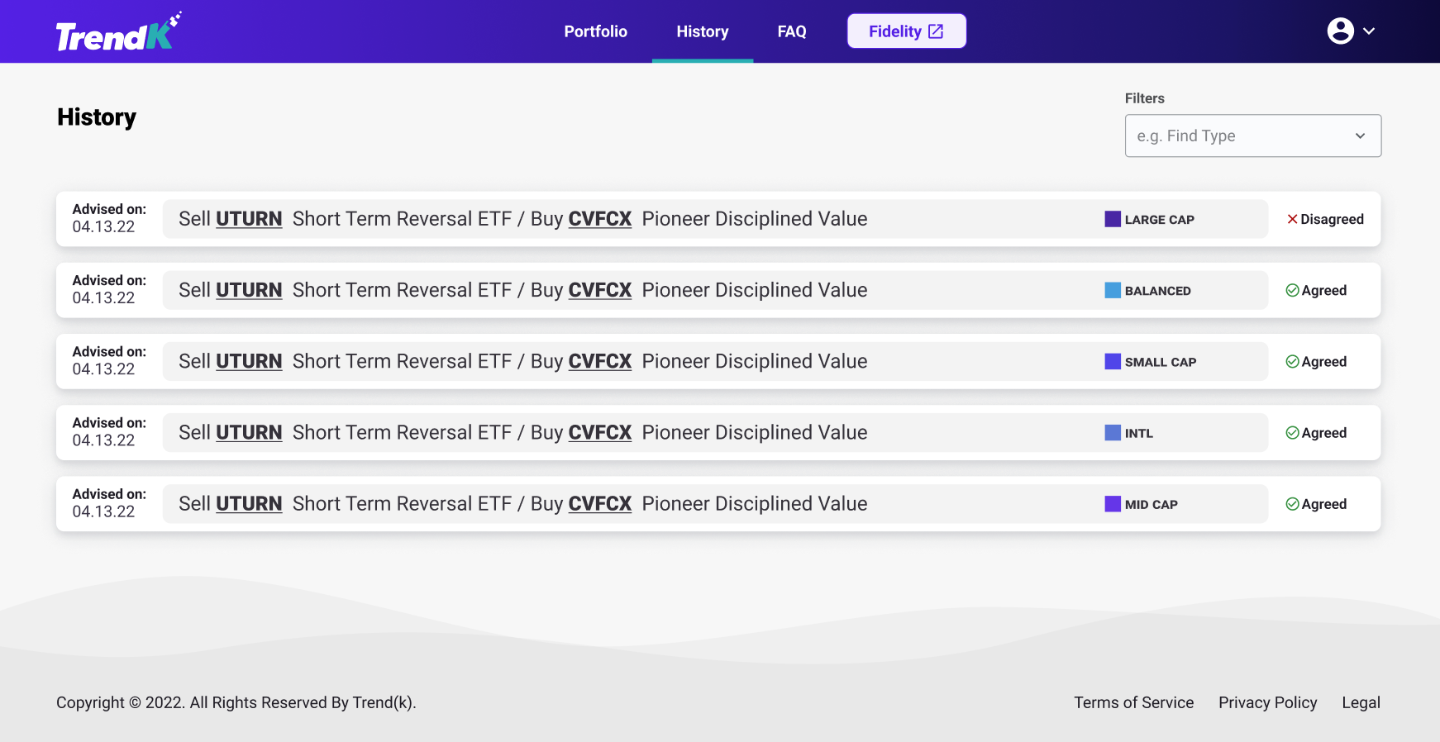
Task: Open the Terms of Service link
Action: click(1133, 702)
